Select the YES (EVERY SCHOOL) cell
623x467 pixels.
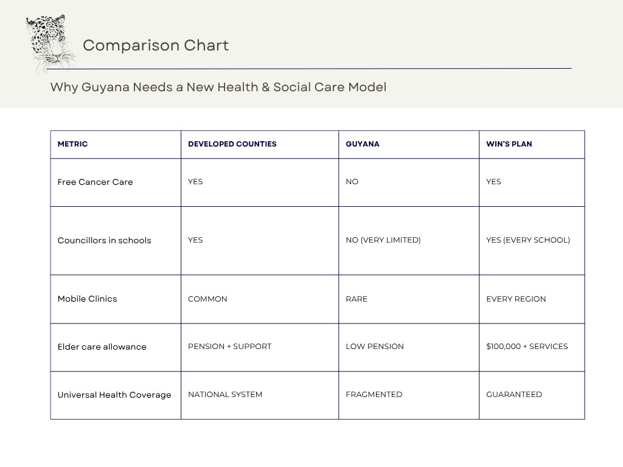pos(527,240)
